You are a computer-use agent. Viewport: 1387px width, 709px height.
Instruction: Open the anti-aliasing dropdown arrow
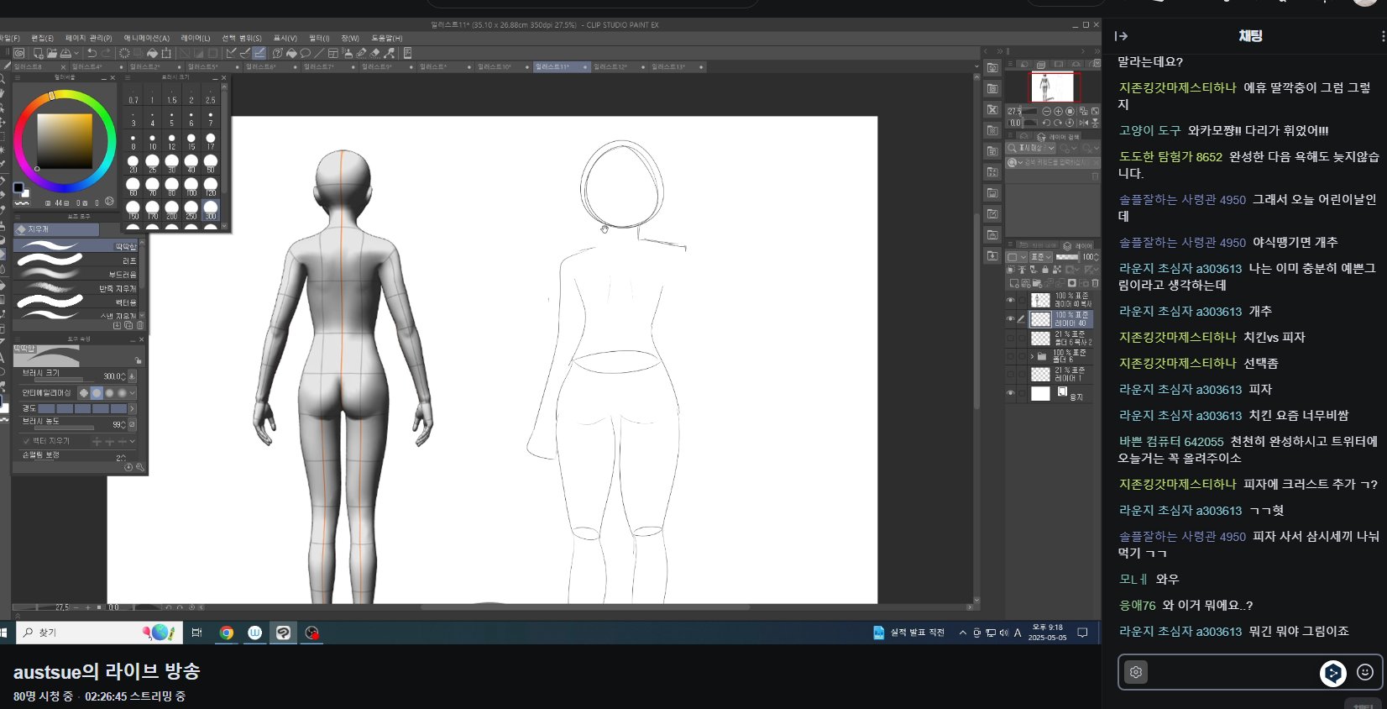point(132,393)
